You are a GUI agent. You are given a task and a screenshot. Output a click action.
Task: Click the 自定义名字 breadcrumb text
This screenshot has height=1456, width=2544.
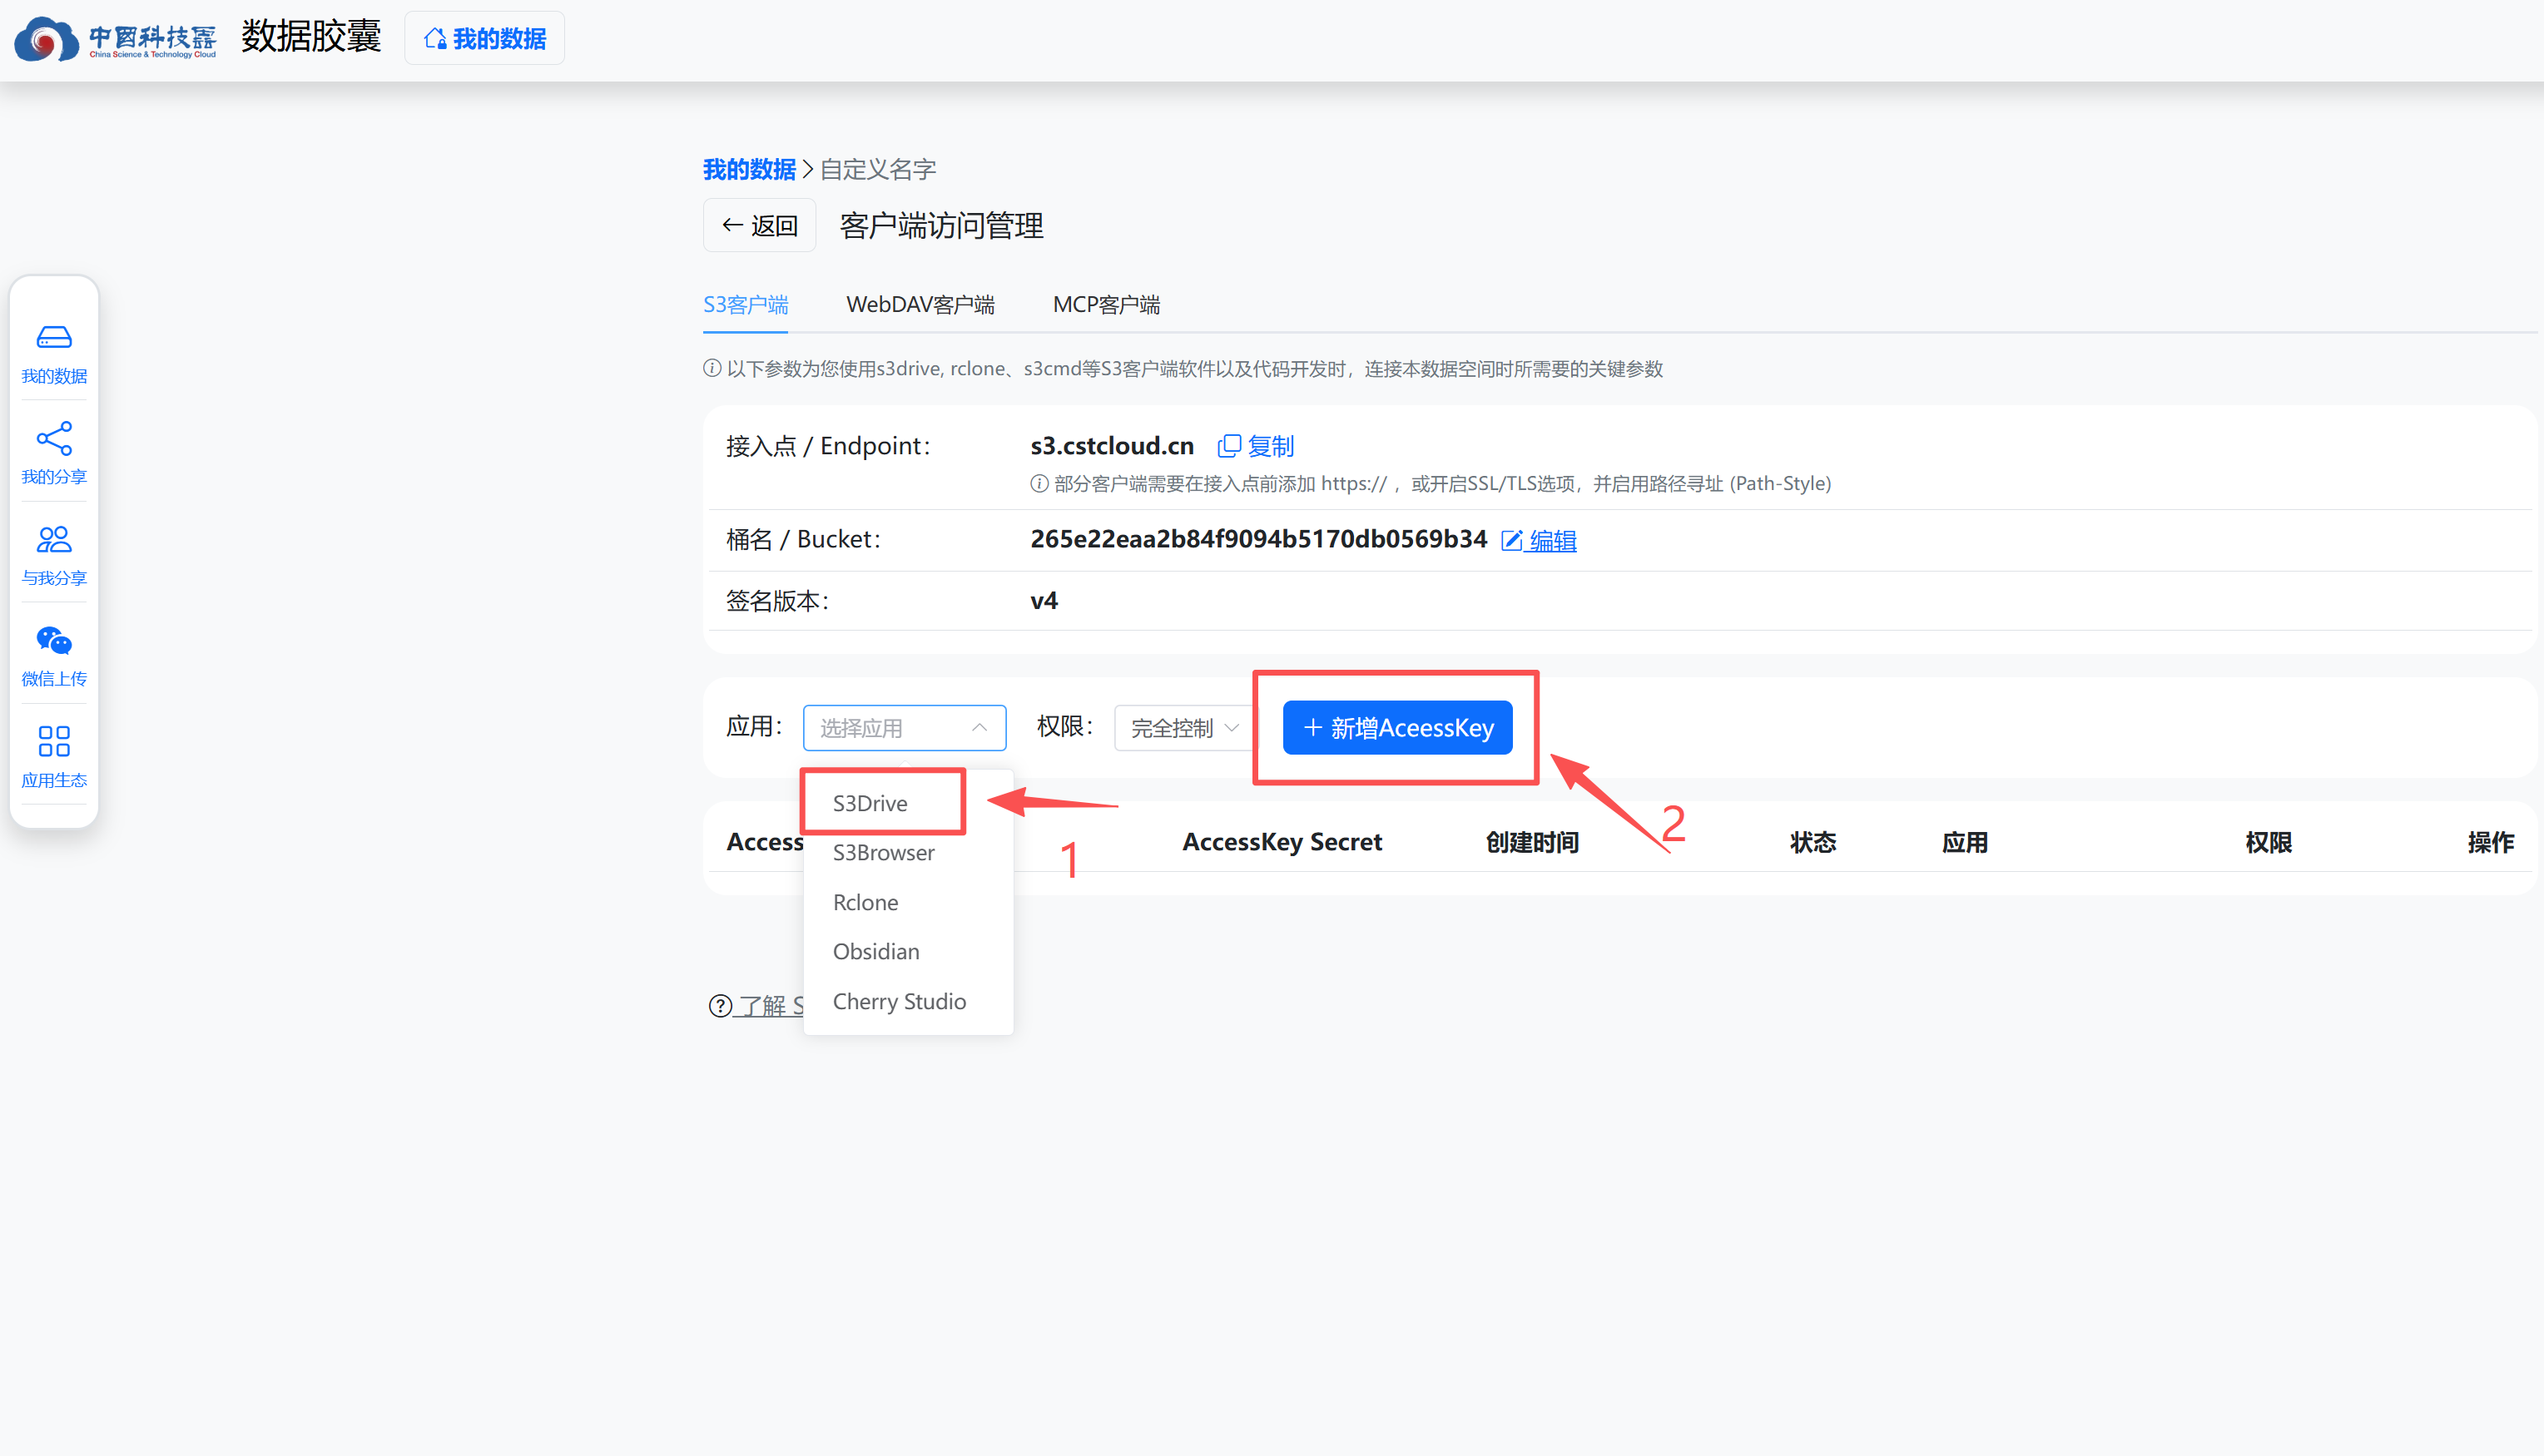pos(878,169)
